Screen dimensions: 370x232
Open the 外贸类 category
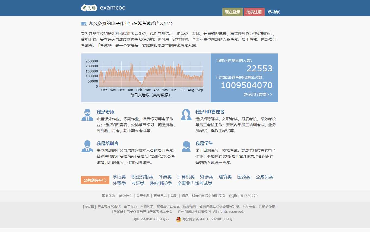pos(119,183)
